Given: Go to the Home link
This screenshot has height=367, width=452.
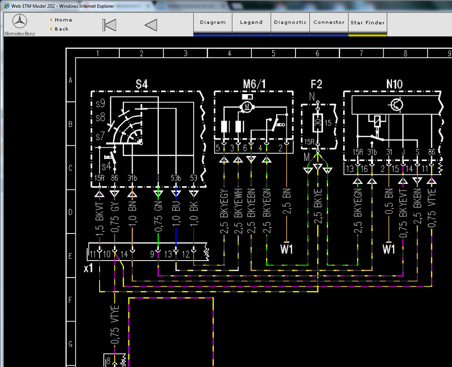Looking at the screenshot, I should [63, 20].
